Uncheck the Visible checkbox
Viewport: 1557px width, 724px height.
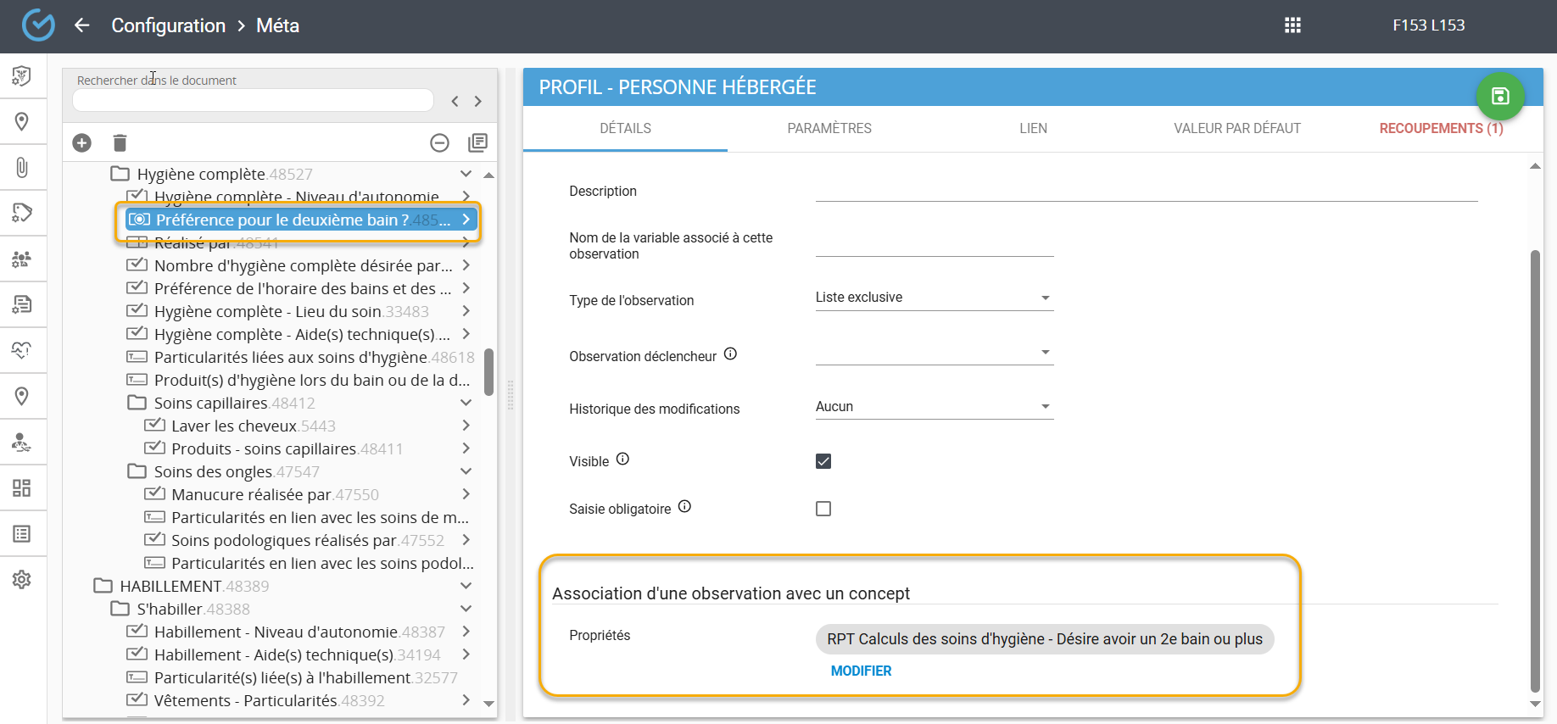coord(823,461)
